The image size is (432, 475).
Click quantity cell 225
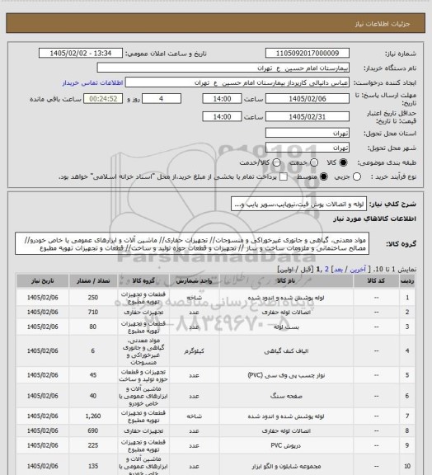(93, 445)
